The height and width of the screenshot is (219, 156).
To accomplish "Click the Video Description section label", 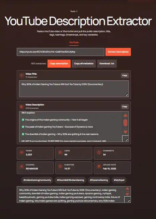I will (x=35, y=105).
